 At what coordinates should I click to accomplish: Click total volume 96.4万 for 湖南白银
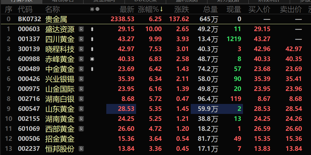tap(208, 99)
